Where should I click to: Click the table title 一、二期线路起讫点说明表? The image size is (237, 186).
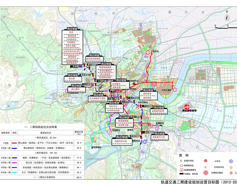click(41, 127)
